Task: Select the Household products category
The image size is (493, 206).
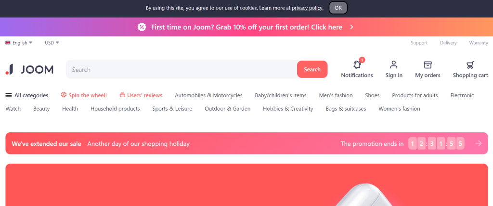Action: [115, 109]
